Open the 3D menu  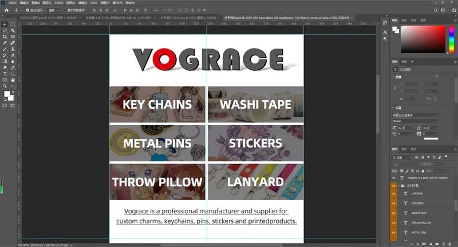[93, 3]
